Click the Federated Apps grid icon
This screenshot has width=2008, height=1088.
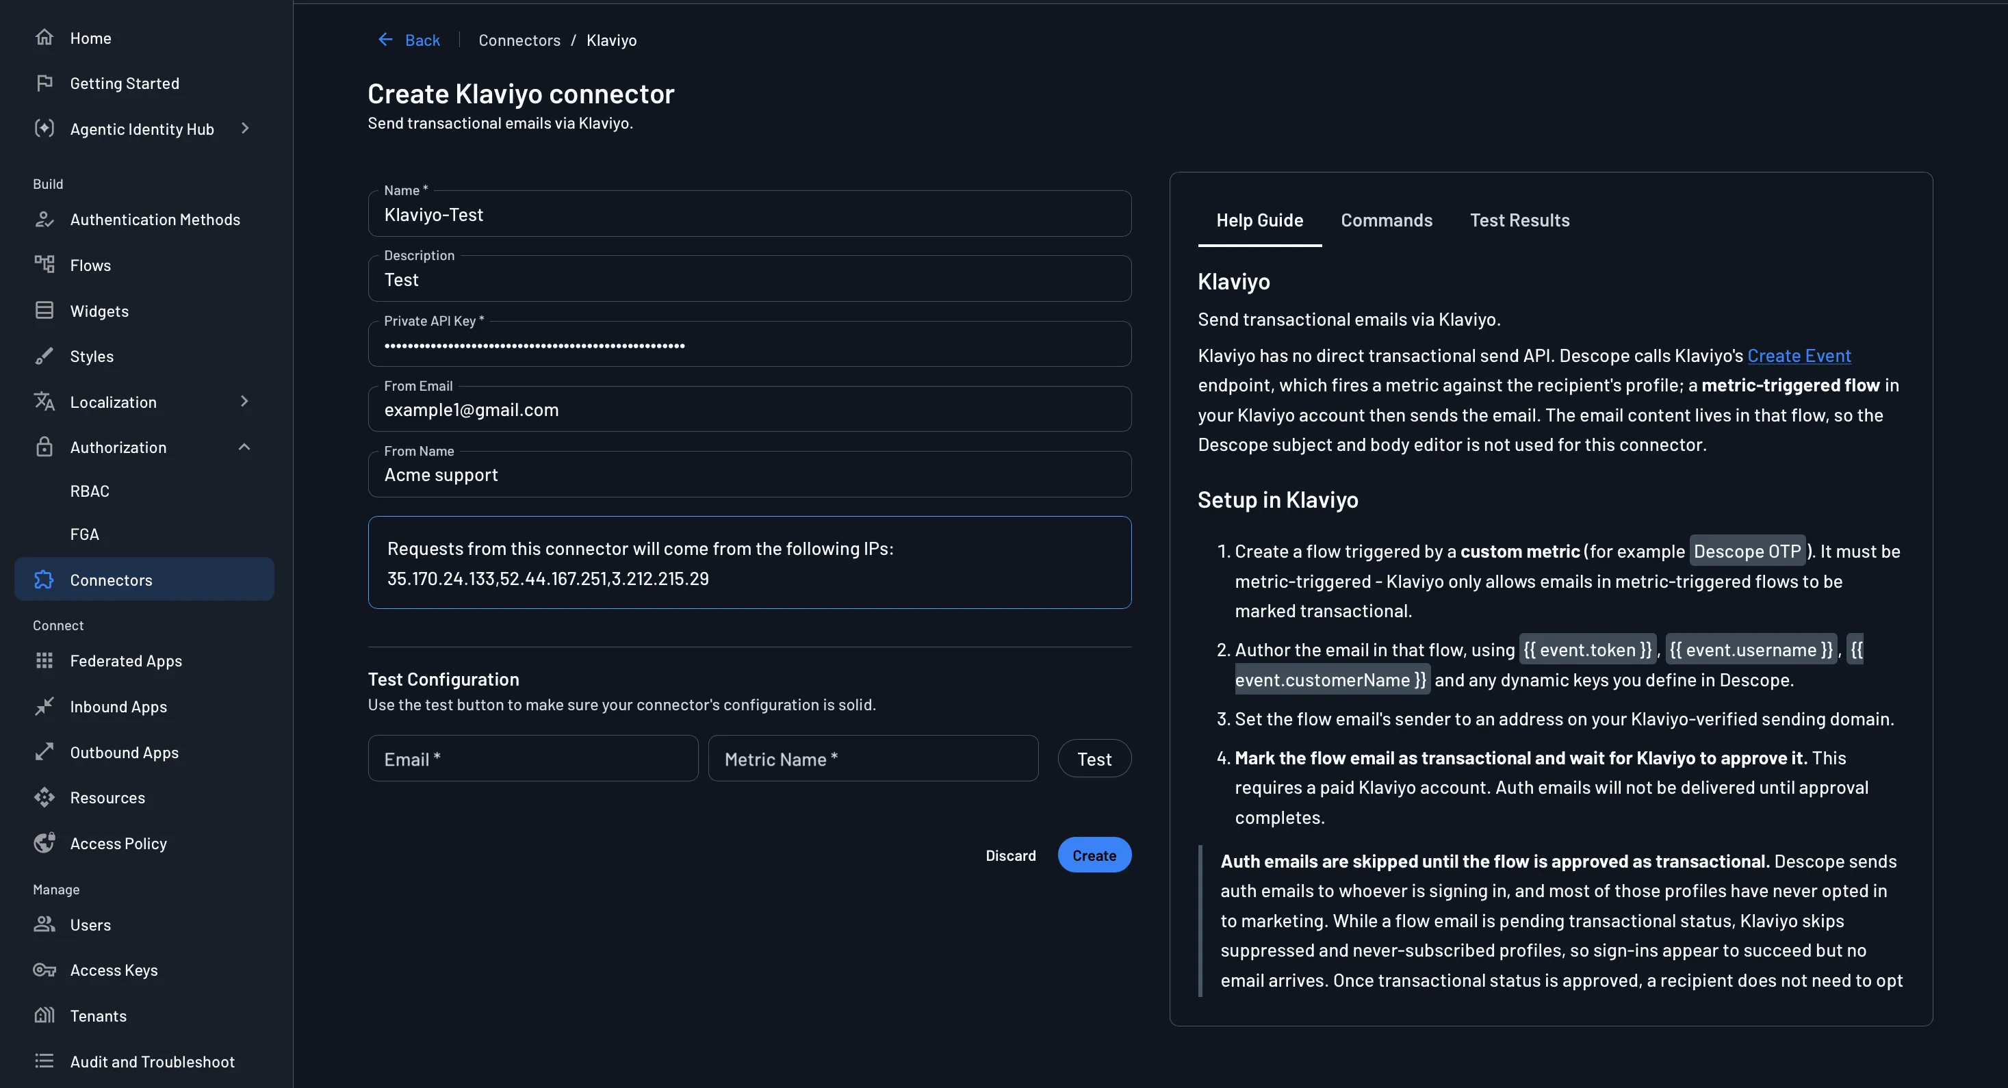click(44, 661)
